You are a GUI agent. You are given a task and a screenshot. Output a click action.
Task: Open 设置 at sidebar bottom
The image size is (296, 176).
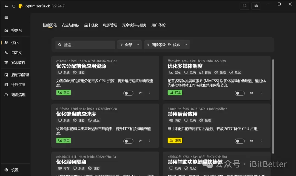pyautogui.click(x=15, y=170)
